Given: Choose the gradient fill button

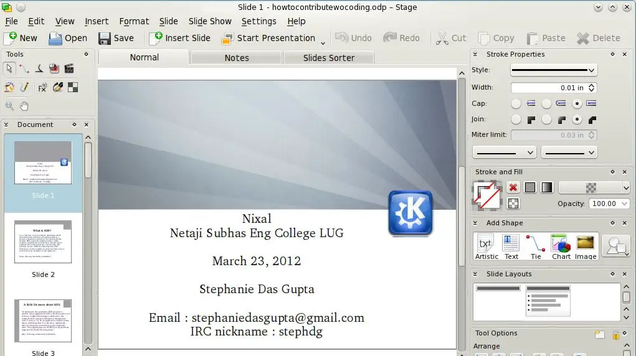Looking at the screenshot, I should pyautogui.click(x=547, y=187).
